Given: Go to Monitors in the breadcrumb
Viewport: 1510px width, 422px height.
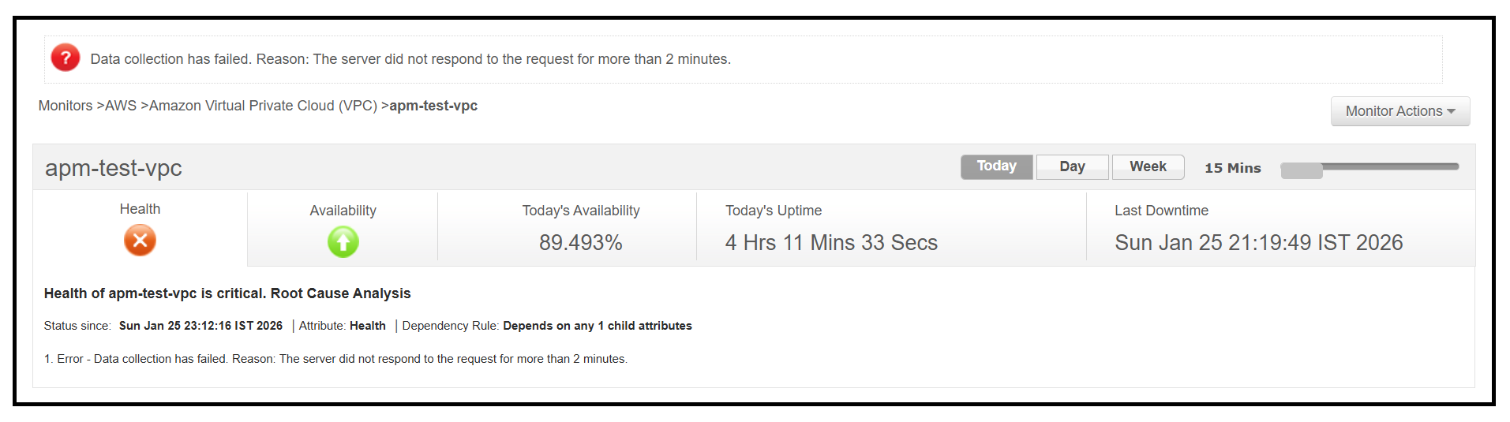Looking at the screenshot, I should coord(66,106).
